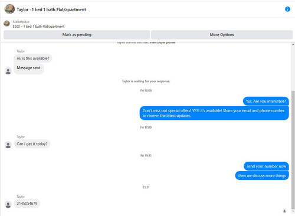Select '2145054679' phone number message

pyautogui.click(x=27, y=204)
